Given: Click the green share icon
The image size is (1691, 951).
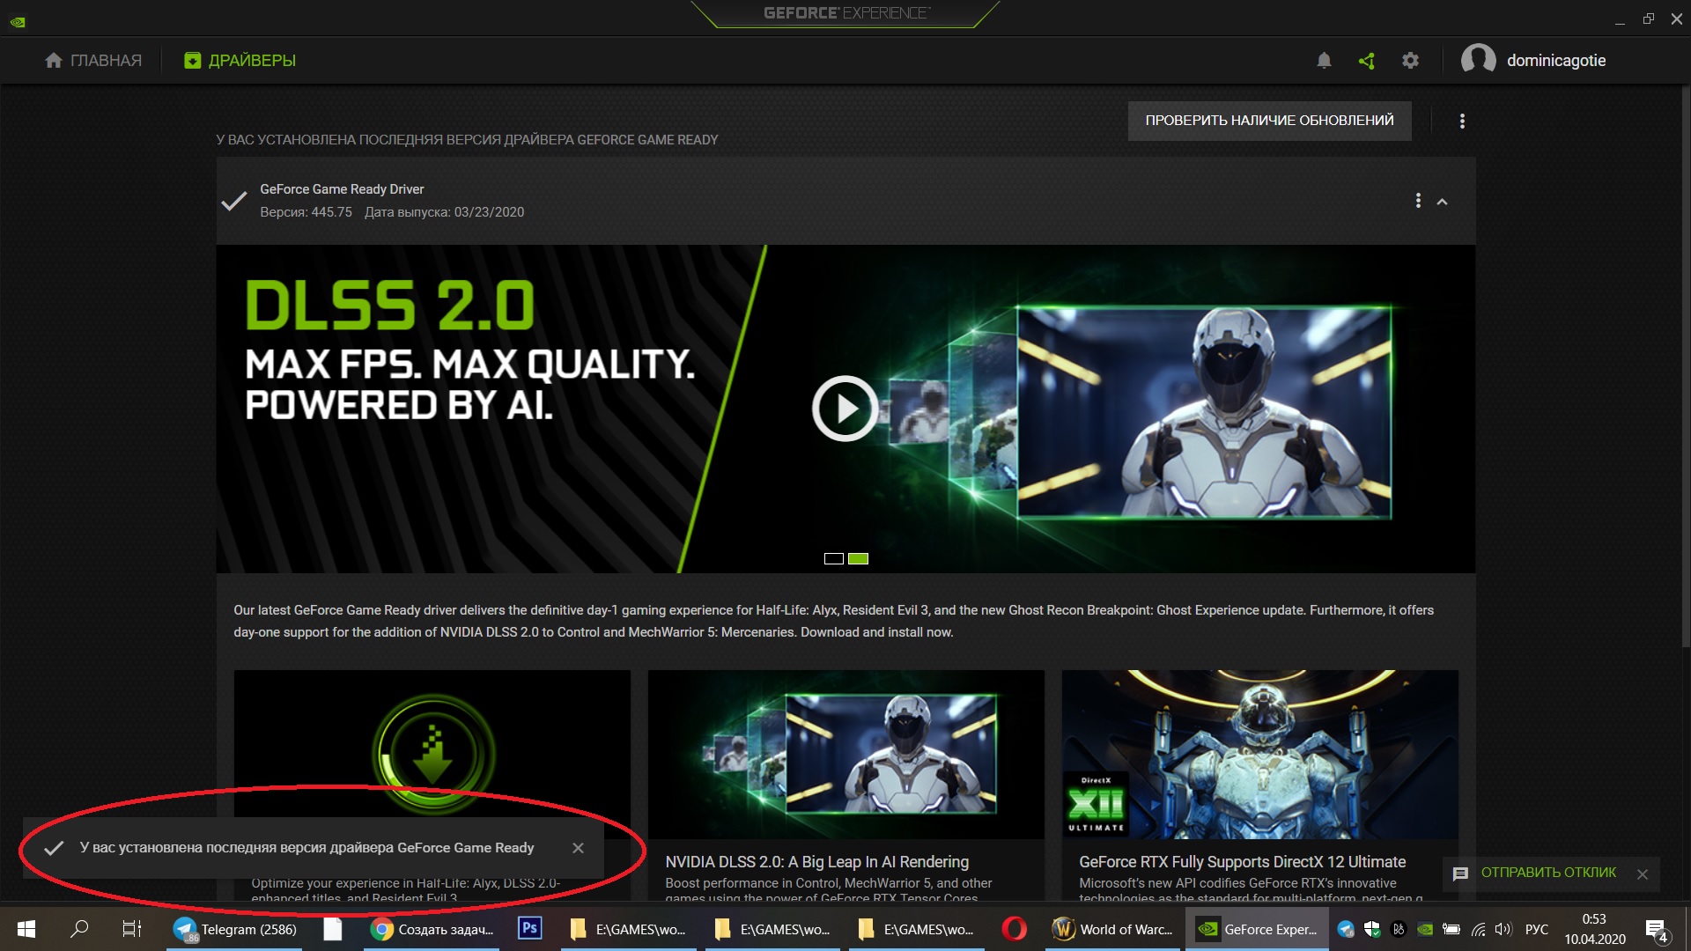Looking at the screenshot, I should pyautogui.click(x=1367, y=61).
